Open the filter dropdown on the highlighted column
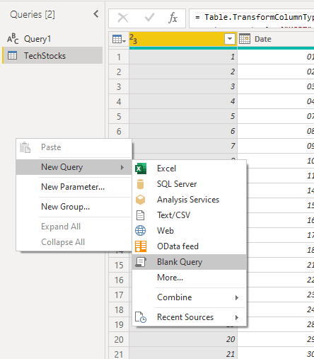 coord(230,39)
